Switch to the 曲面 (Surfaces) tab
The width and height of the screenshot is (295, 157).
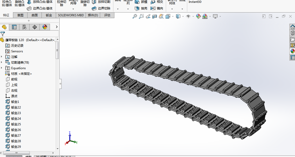pos(35,15)
